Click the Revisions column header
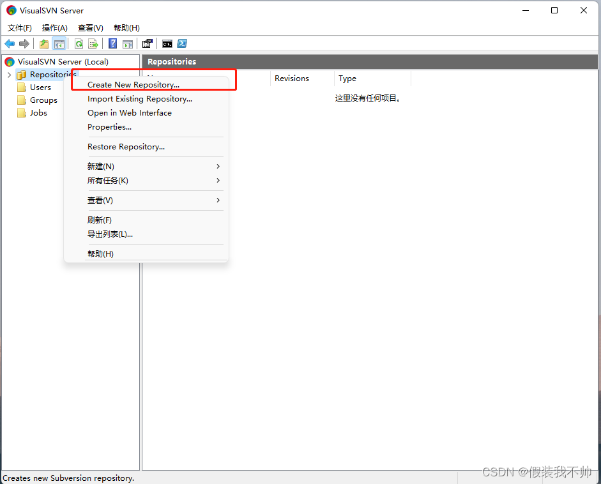Image resolution: width=601 pixels, height=484 pixels. (x=302, y=79)
